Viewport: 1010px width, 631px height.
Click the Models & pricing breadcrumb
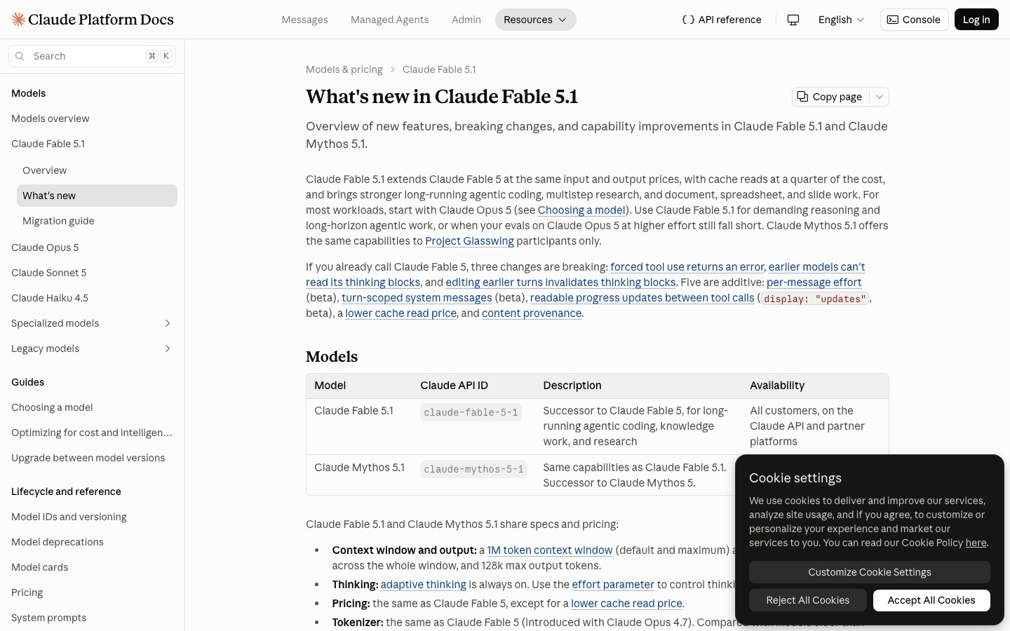point(344,69)
